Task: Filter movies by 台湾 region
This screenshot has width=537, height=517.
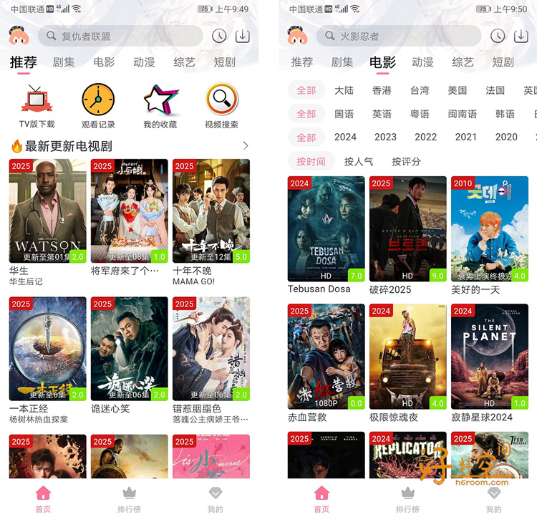Action: point(420,90)
